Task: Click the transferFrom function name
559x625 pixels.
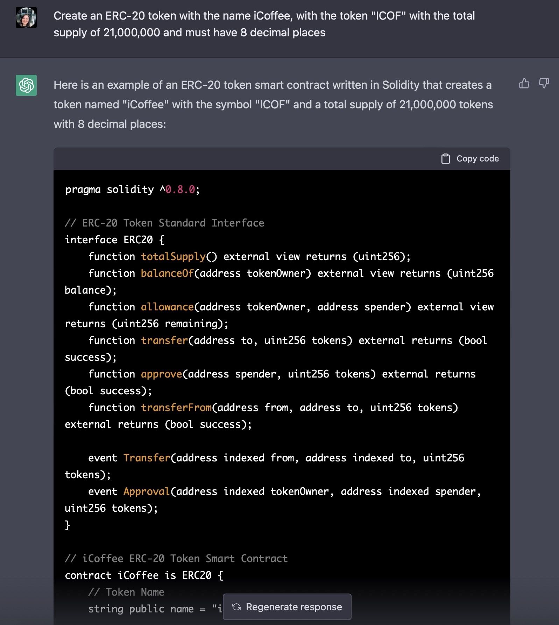Action: point(176,408)
